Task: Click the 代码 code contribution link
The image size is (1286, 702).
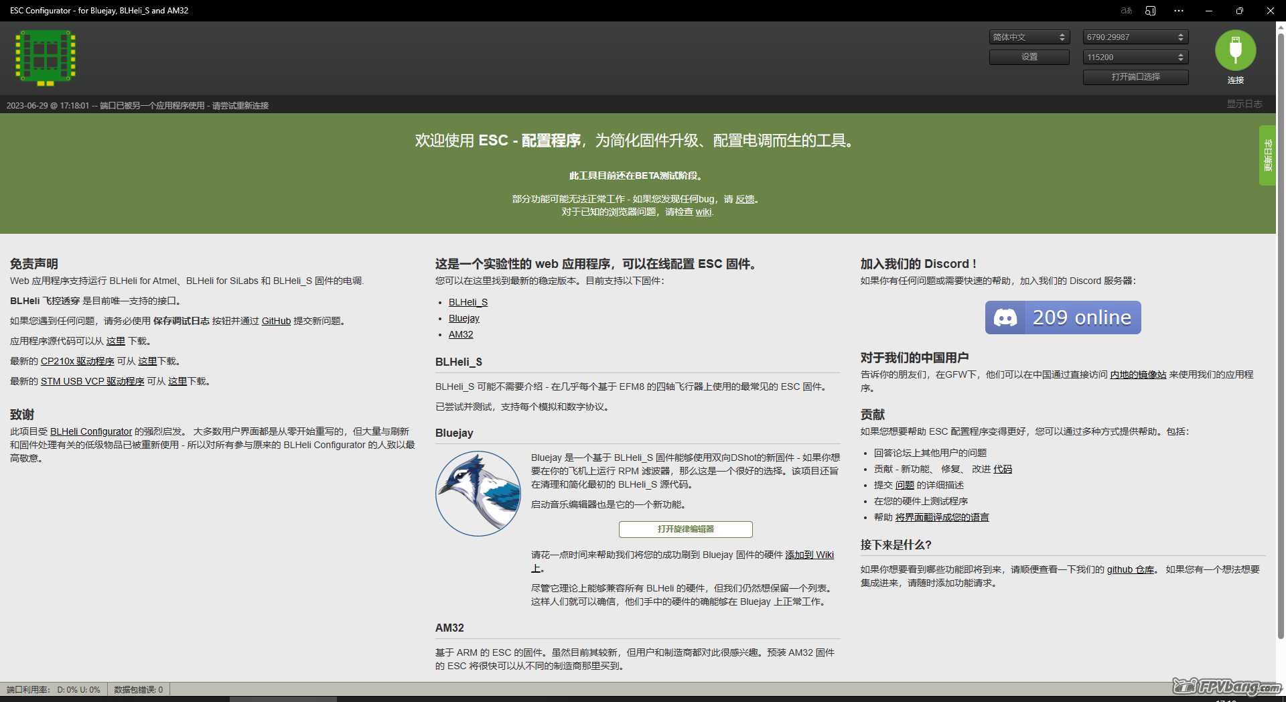Action: (1003, 469)
